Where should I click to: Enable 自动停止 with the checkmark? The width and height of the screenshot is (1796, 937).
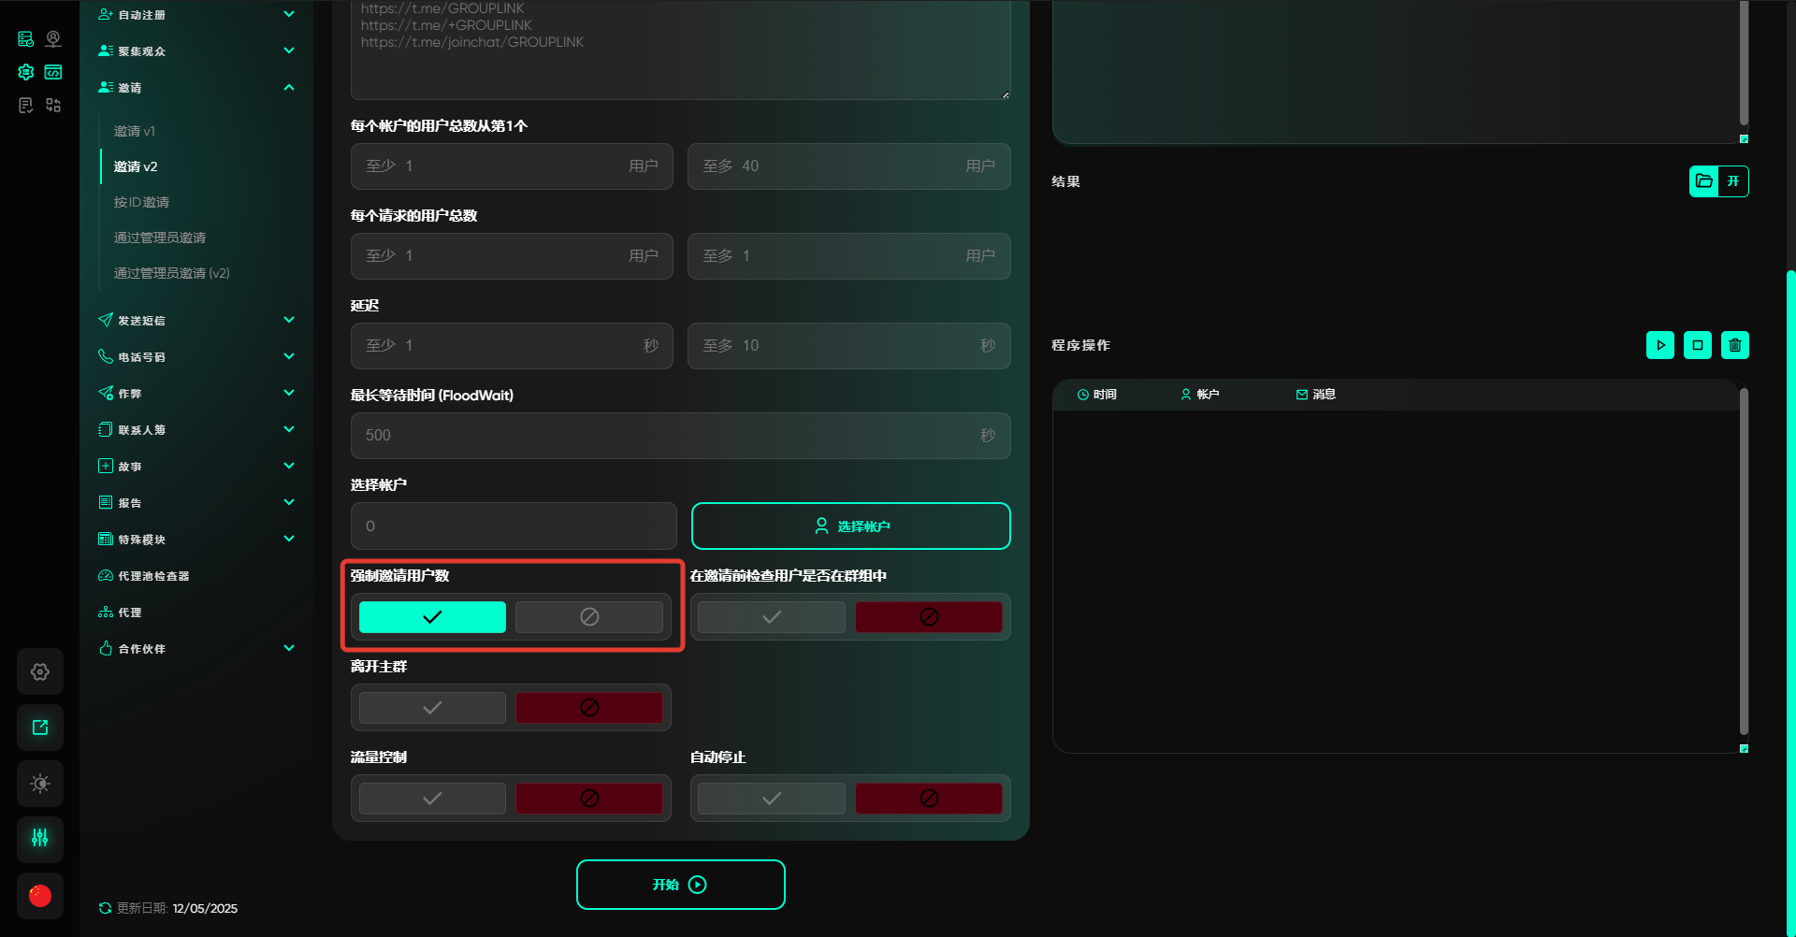point(771,799)
